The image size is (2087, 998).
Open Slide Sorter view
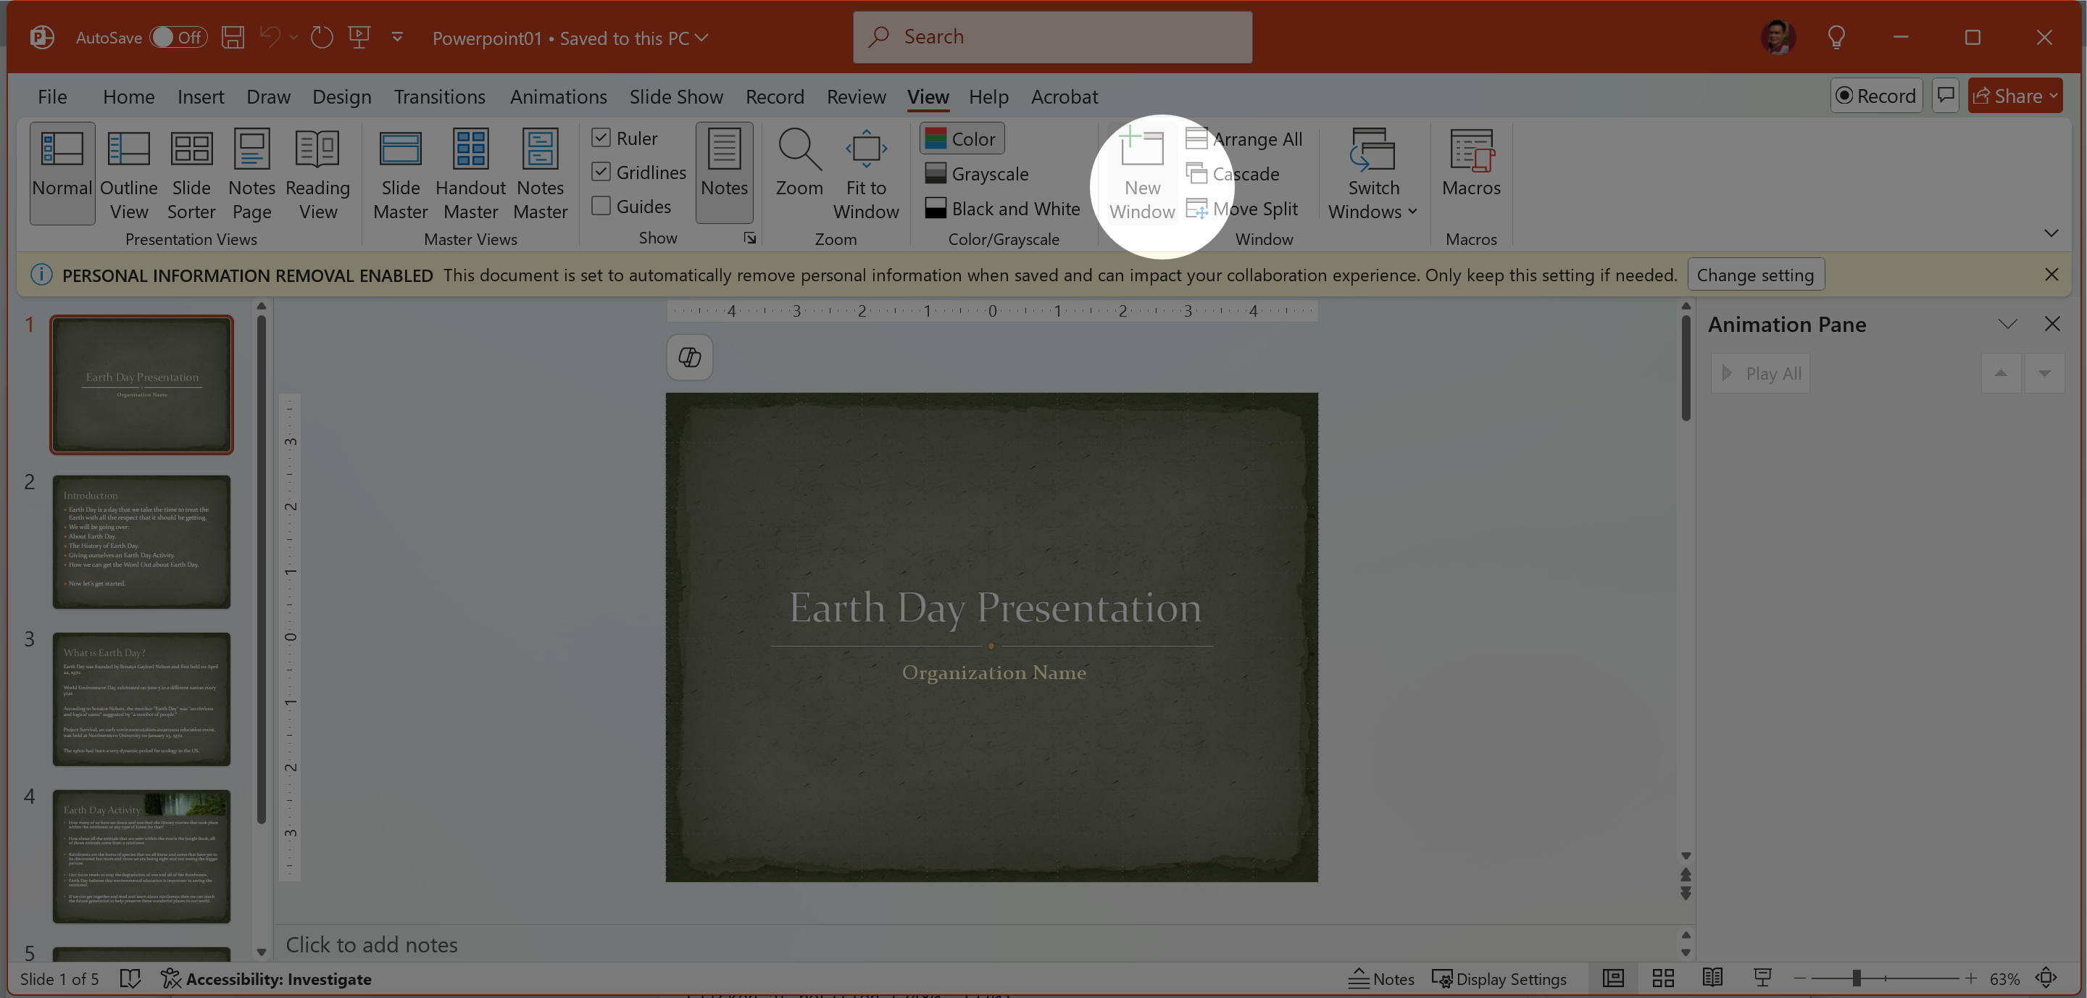coord(191,173)
